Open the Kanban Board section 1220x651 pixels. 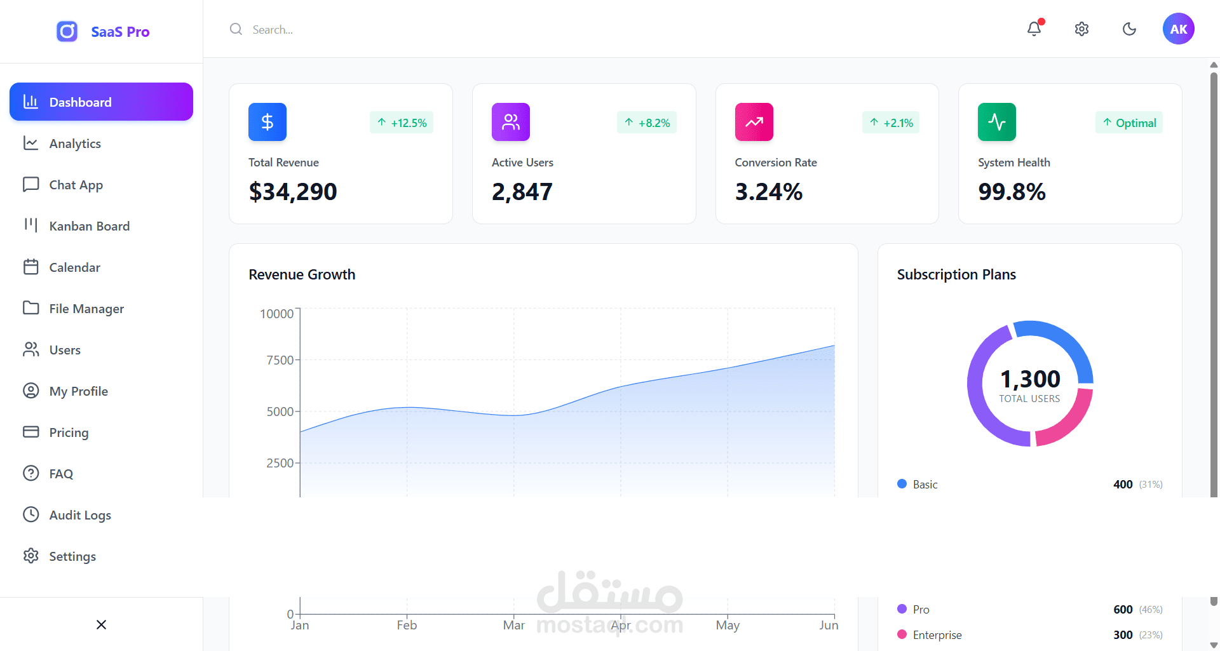click(89, 225)
